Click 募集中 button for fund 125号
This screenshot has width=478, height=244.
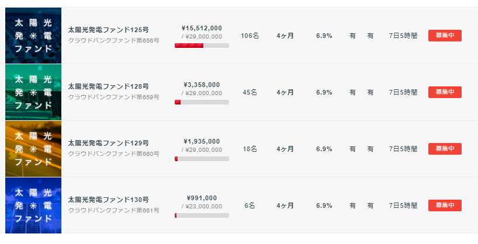coord(445,36)
